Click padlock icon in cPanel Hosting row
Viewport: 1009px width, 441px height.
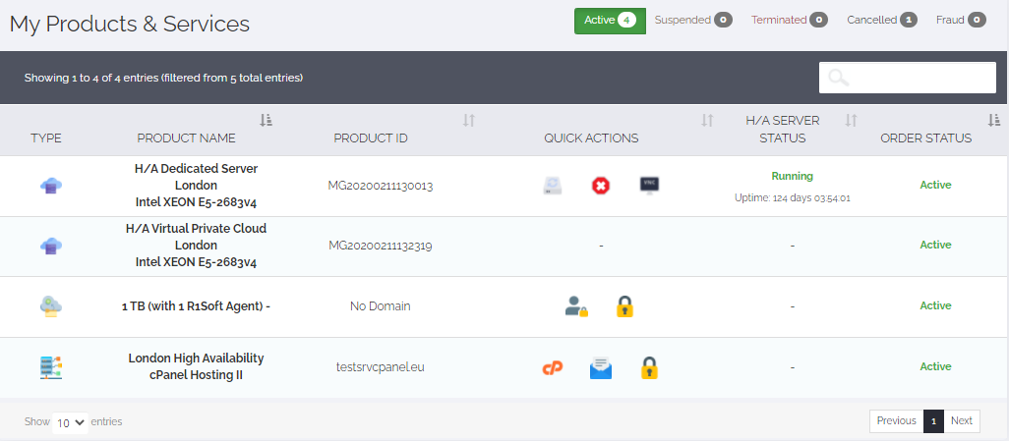pyautogui.click(x=649, y=367)
